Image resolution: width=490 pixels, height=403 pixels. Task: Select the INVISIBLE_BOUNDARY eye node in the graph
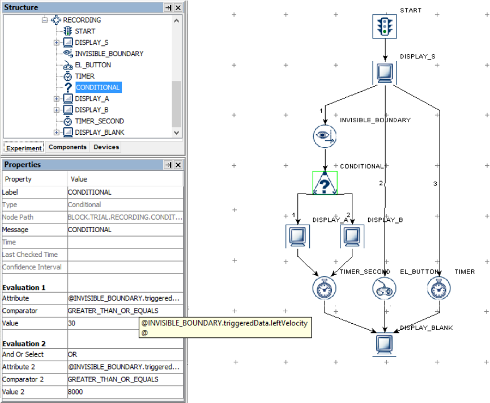pos(325,136)
